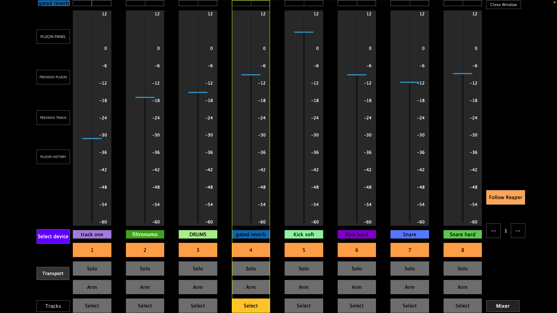Switch to the Mixer view
Screen dimensions: 557x313
coord(502,306)
